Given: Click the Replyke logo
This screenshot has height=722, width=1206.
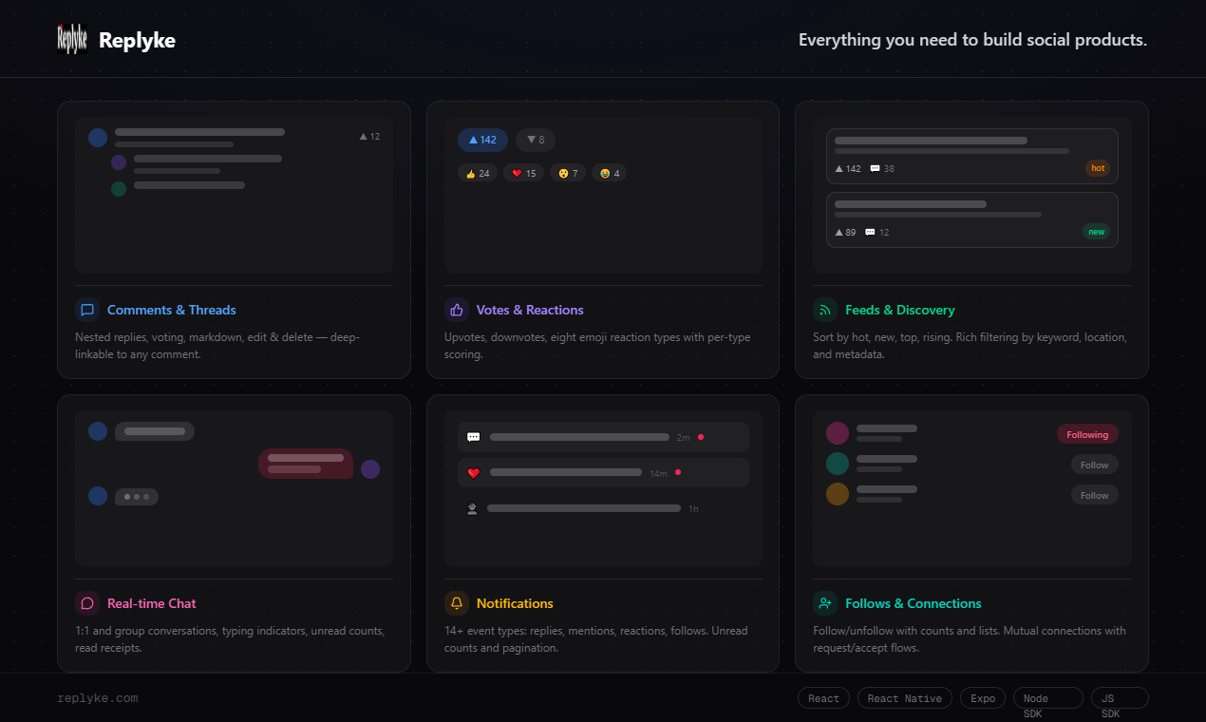Looking at the screenshot, I should click(x=71, y=39).
